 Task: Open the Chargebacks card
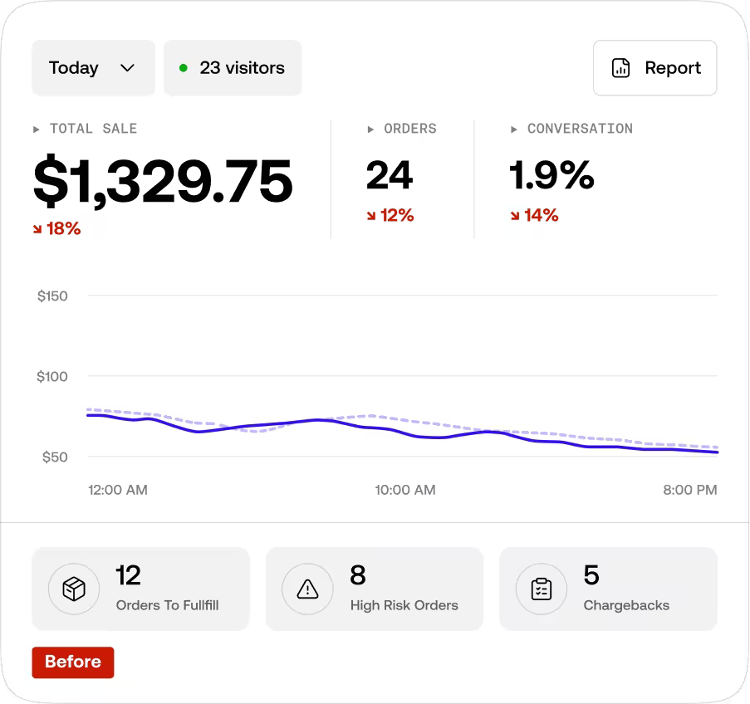609,589
